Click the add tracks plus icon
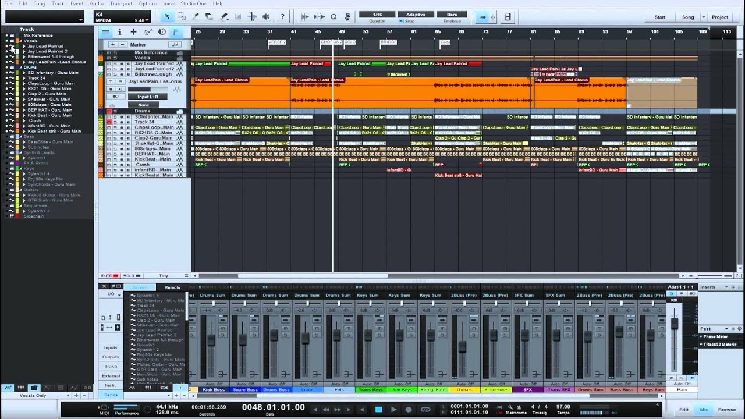Screen dimensions: 745x419 [133, 32]
